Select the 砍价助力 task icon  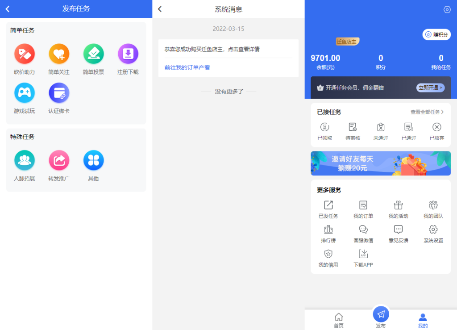point(24,54)
